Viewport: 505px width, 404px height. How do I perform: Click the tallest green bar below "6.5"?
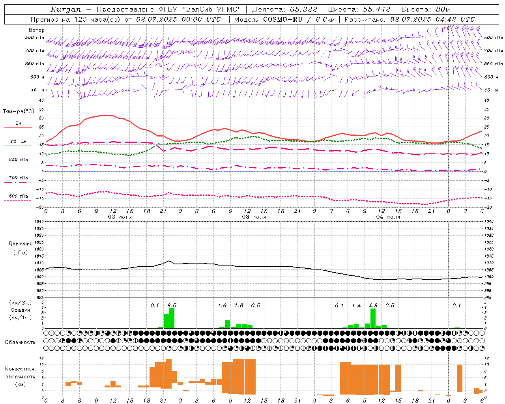[x=172, y=318]
